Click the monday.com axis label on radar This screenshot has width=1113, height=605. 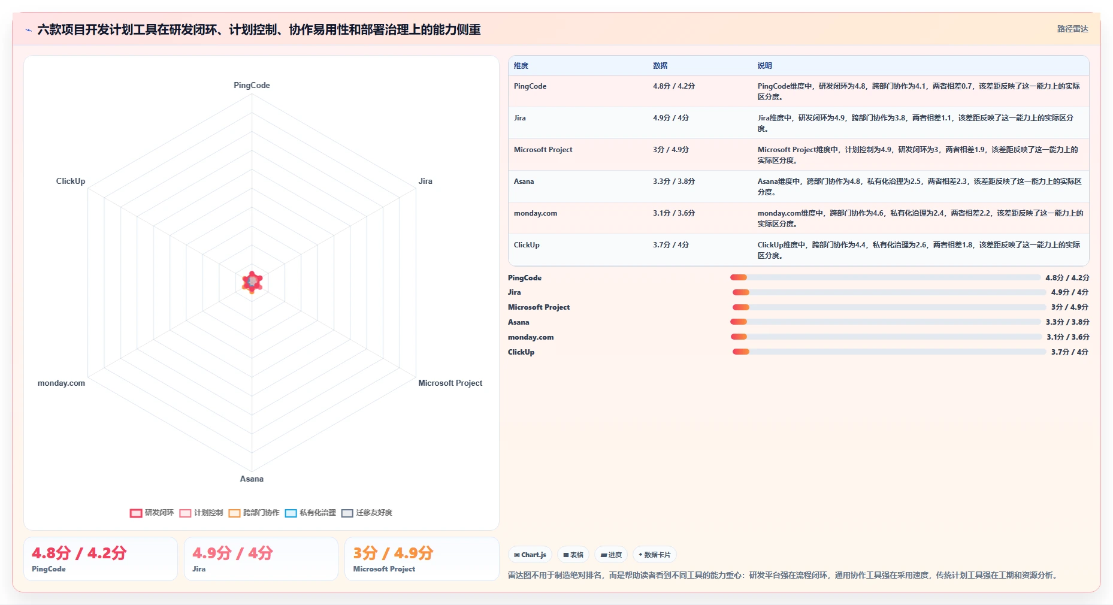(61, 383)
